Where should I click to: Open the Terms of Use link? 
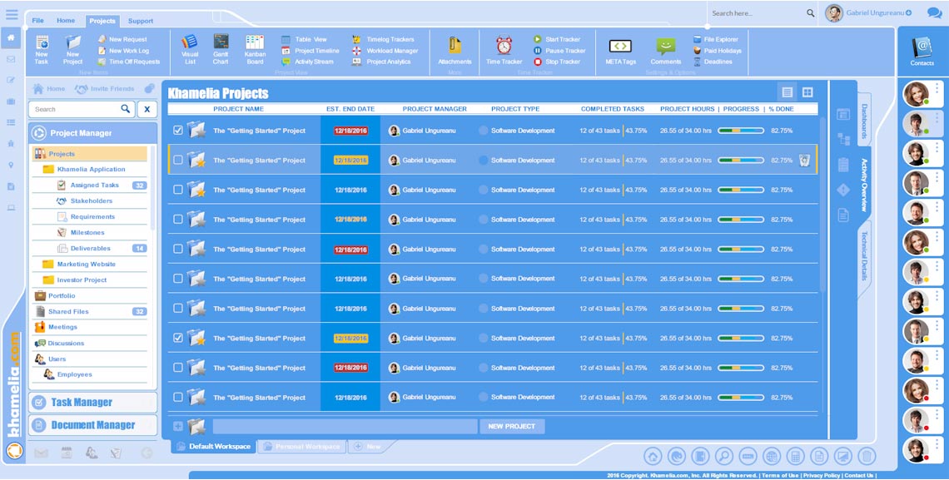coord(780,476)
